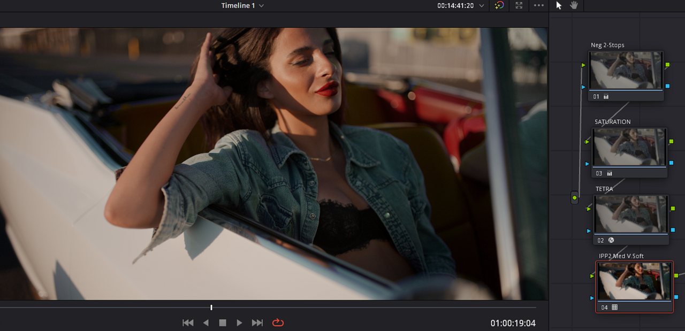Play the clip in reverse
This screenshot has height=331, width=685.
point(205,322)
